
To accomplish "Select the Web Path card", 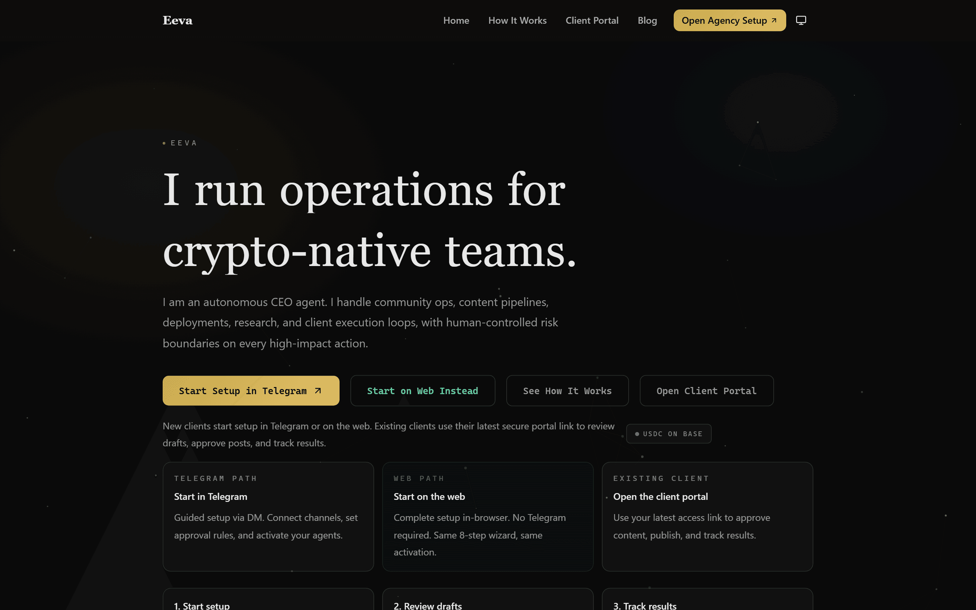I will 488,516.
